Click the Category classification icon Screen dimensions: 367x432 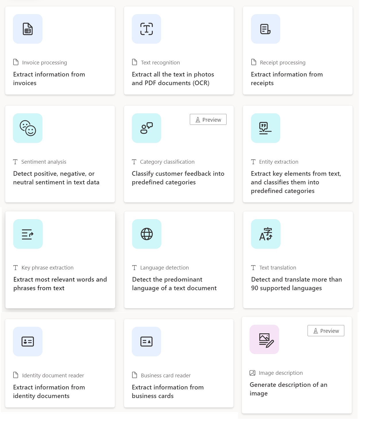click(146, 128)
